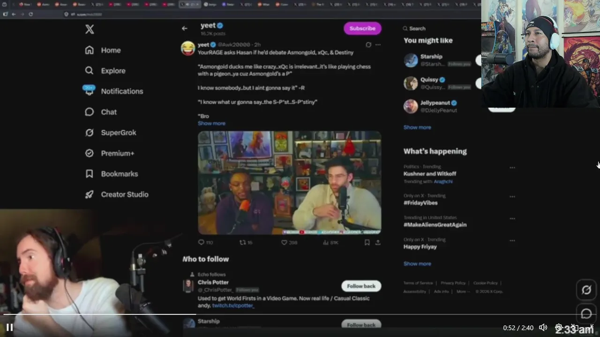Image resolution: width=600 pixels, height=337 pixels.
Task: Open the Happy Friyay trend
Action: [x=420, y=247]
